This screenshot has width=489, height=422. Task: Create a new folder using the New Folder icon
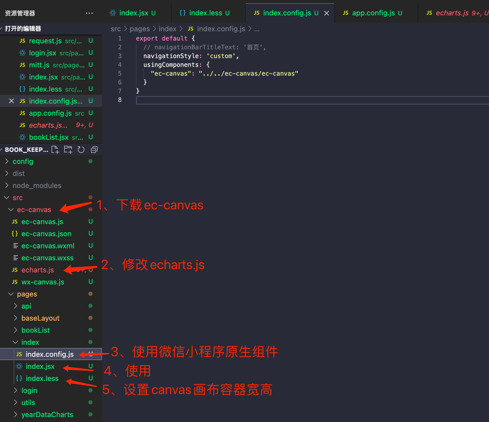68,149
